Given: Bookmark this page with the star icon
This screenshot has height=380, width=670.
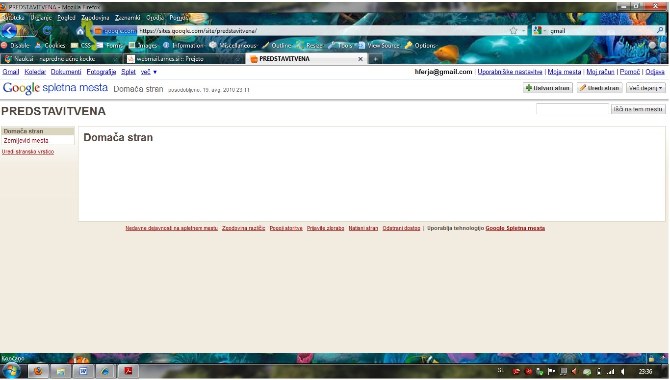Looking at the screenshot, I should pos(514,30).
